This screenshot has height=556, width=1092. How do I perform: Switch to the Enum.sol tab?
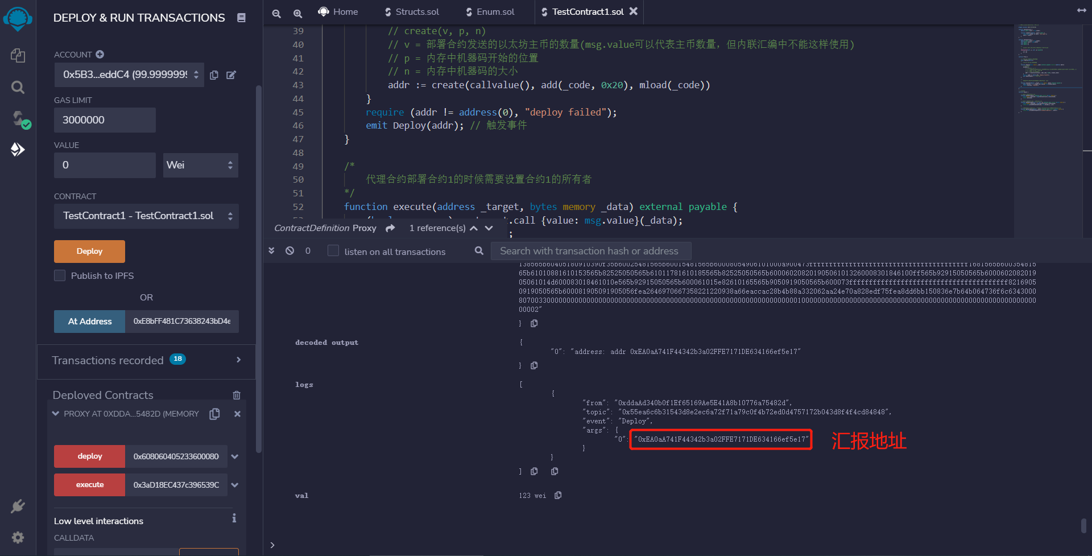(490, 12)
